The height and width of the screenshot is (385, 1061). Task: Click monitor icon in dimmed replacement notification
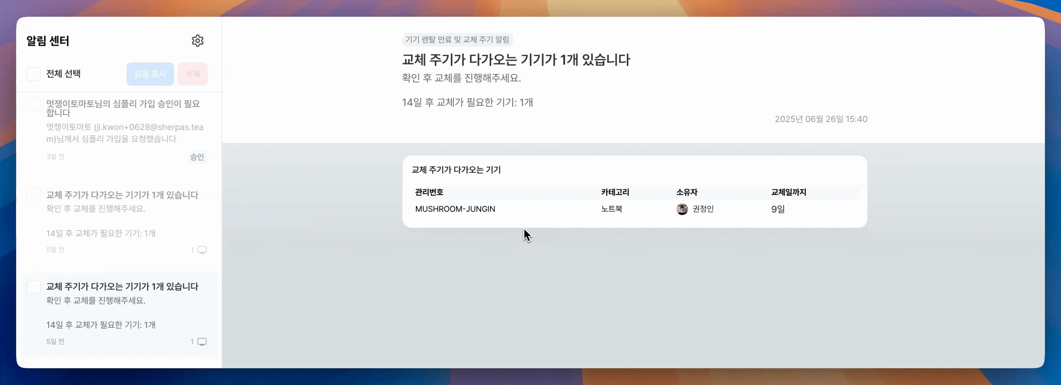202,250
